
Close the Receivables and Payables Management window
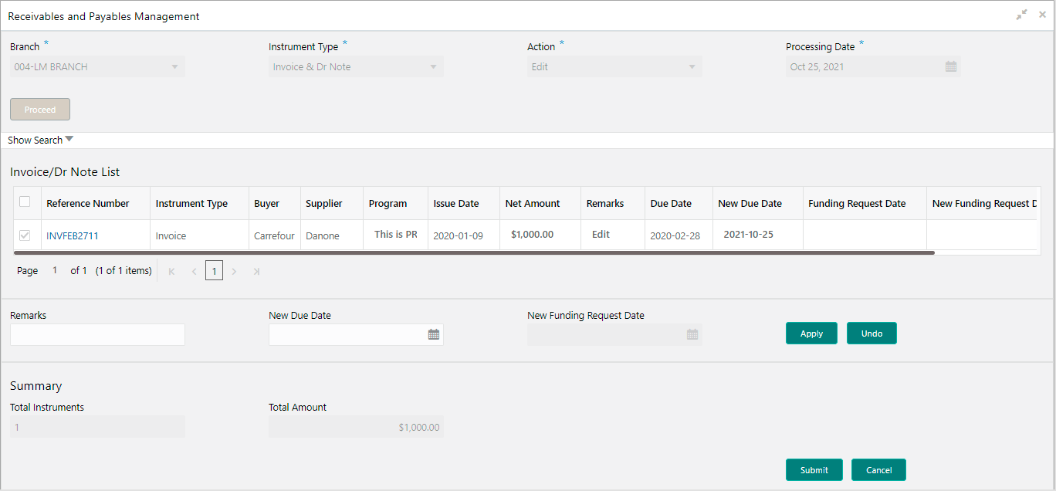(x=1042, y=15)
